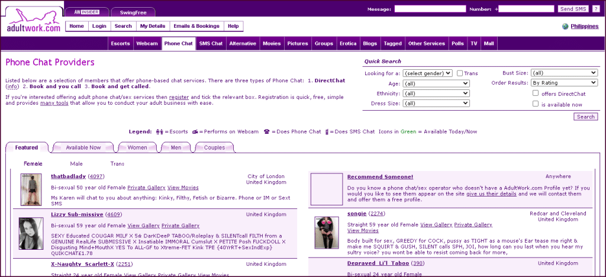Image resolution: width=606 pixels, height=277 pixels.
Task: Enable the offers DirectChat checkbox
Action: [x=535, y=93]
